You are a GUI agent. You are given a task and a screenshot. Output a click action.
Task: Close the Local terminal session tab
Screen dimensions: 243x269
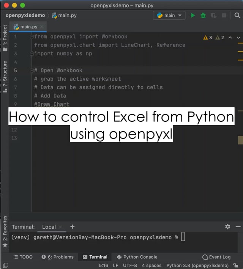(x=60, y=227)
